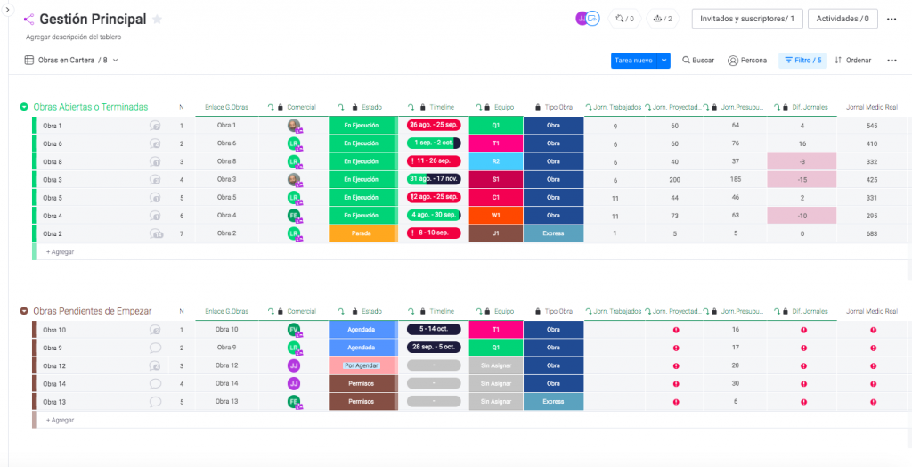
Task: Open the Obras en Cartera view selector
Action: point(71,61)
